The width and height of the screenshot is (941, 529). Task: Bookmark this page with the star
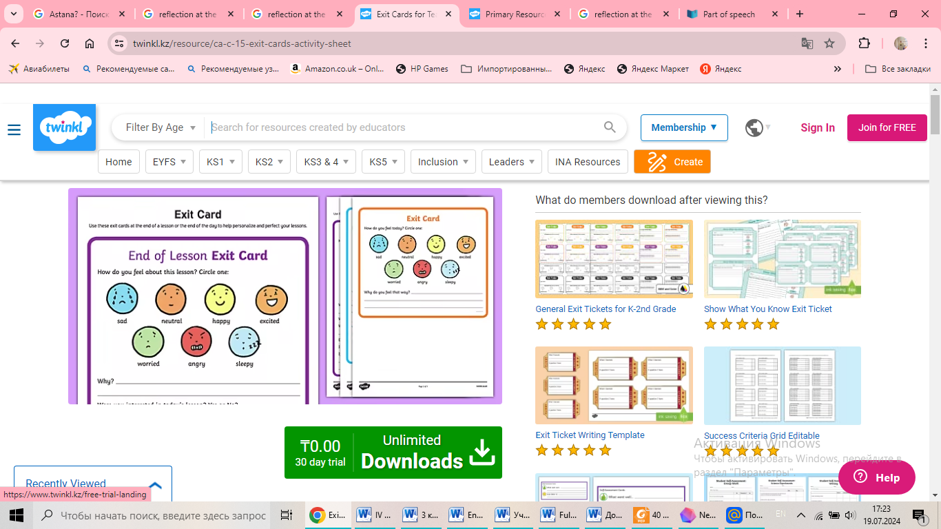(x=829, y=43)
